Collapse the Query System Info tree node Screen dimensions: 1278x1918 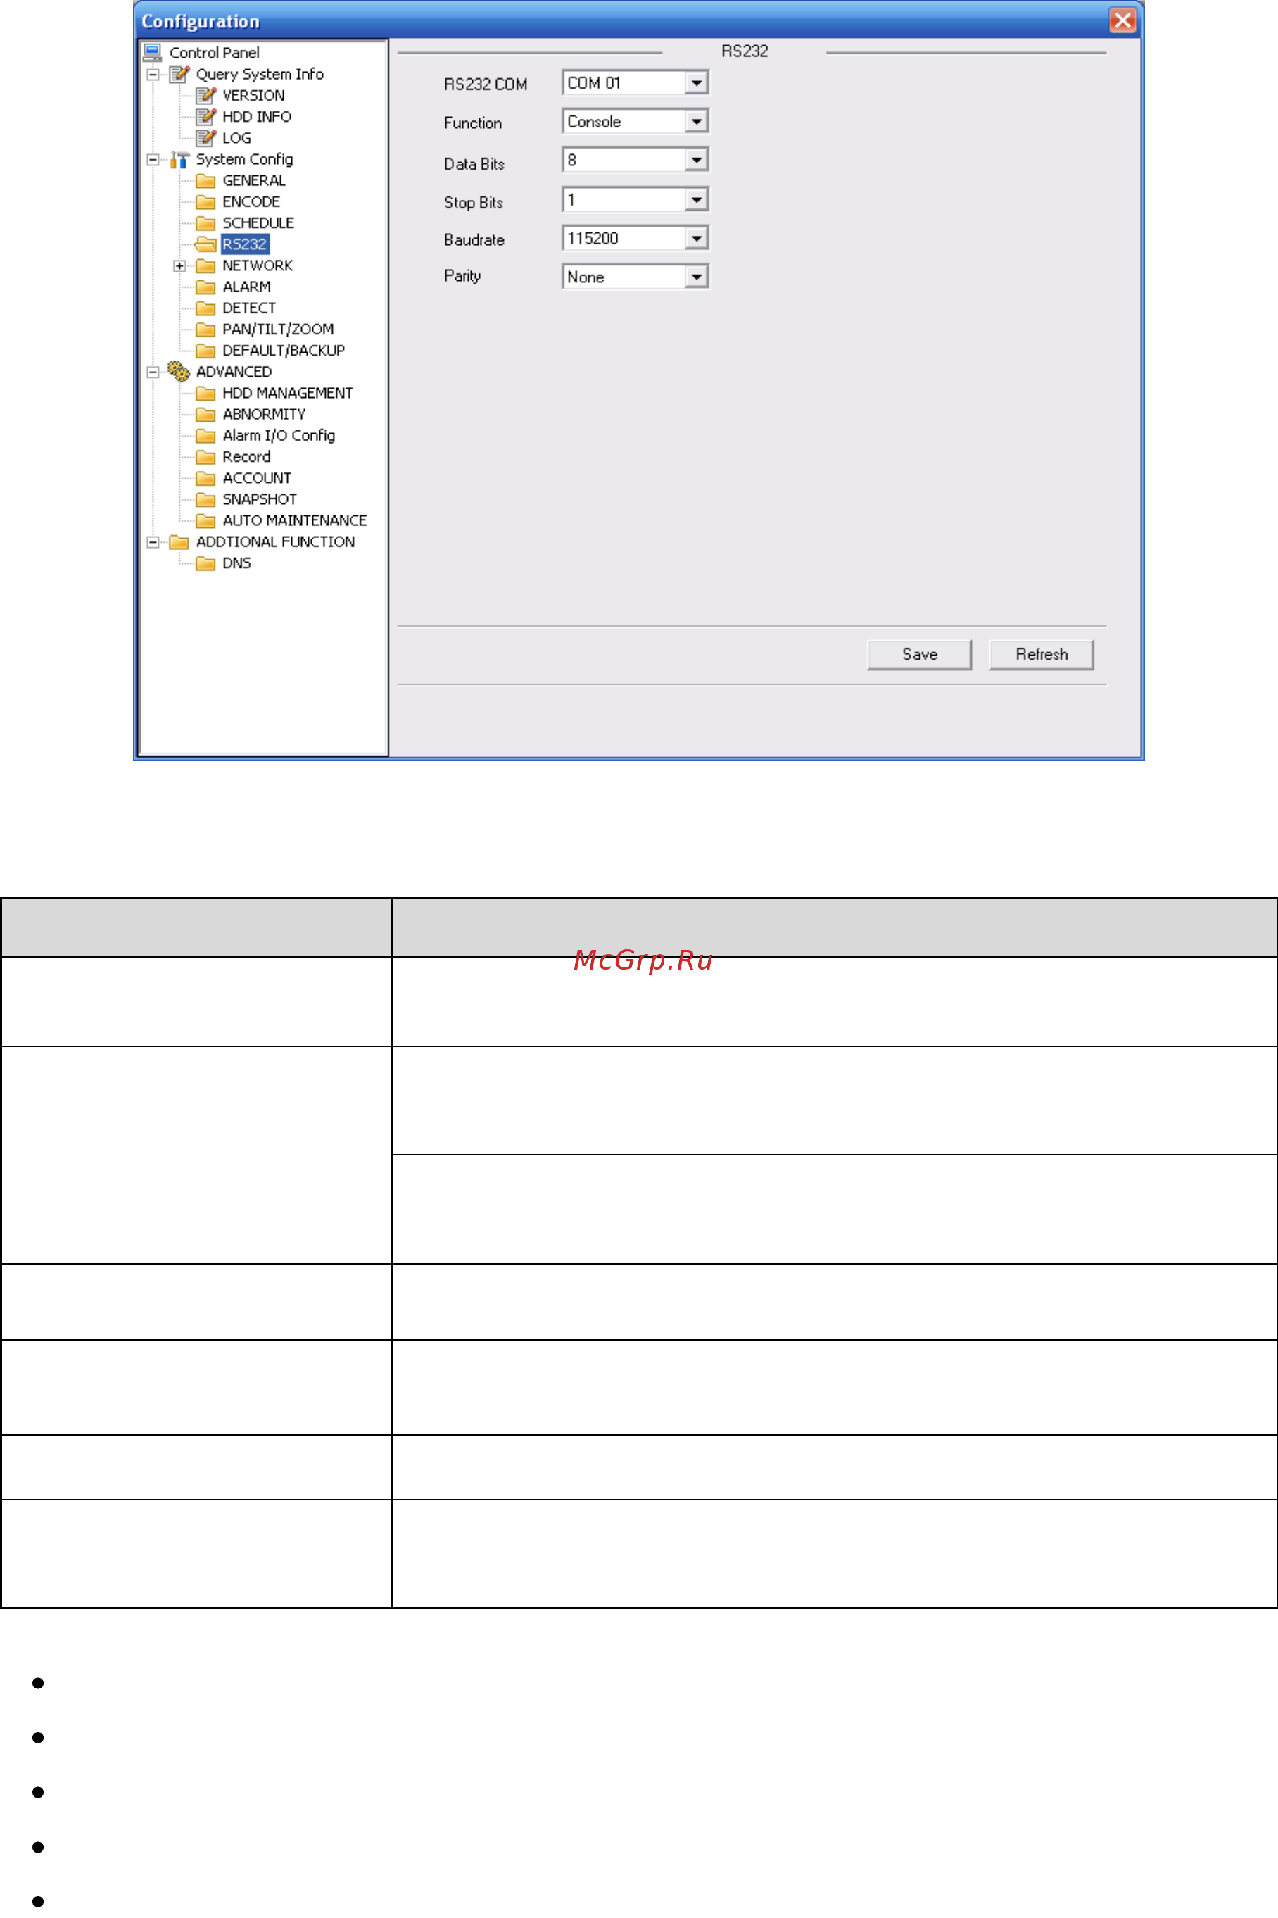tap(153, 74)
